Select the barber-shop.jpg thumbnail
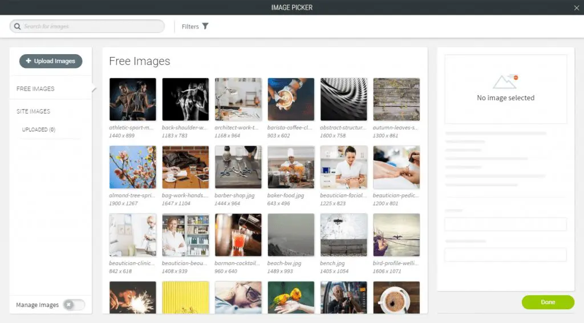Image resolution: width=584 pixels, height=323 pixels. (x=238, y=167)
